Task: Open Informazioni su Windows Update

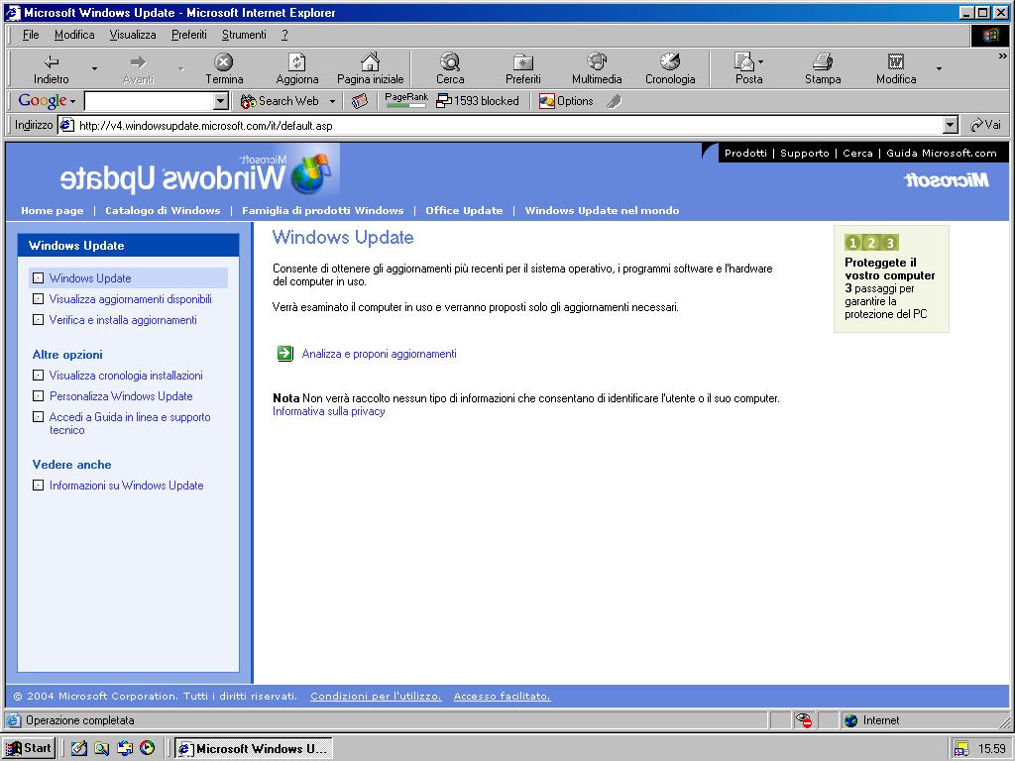Action: (126, 486)
